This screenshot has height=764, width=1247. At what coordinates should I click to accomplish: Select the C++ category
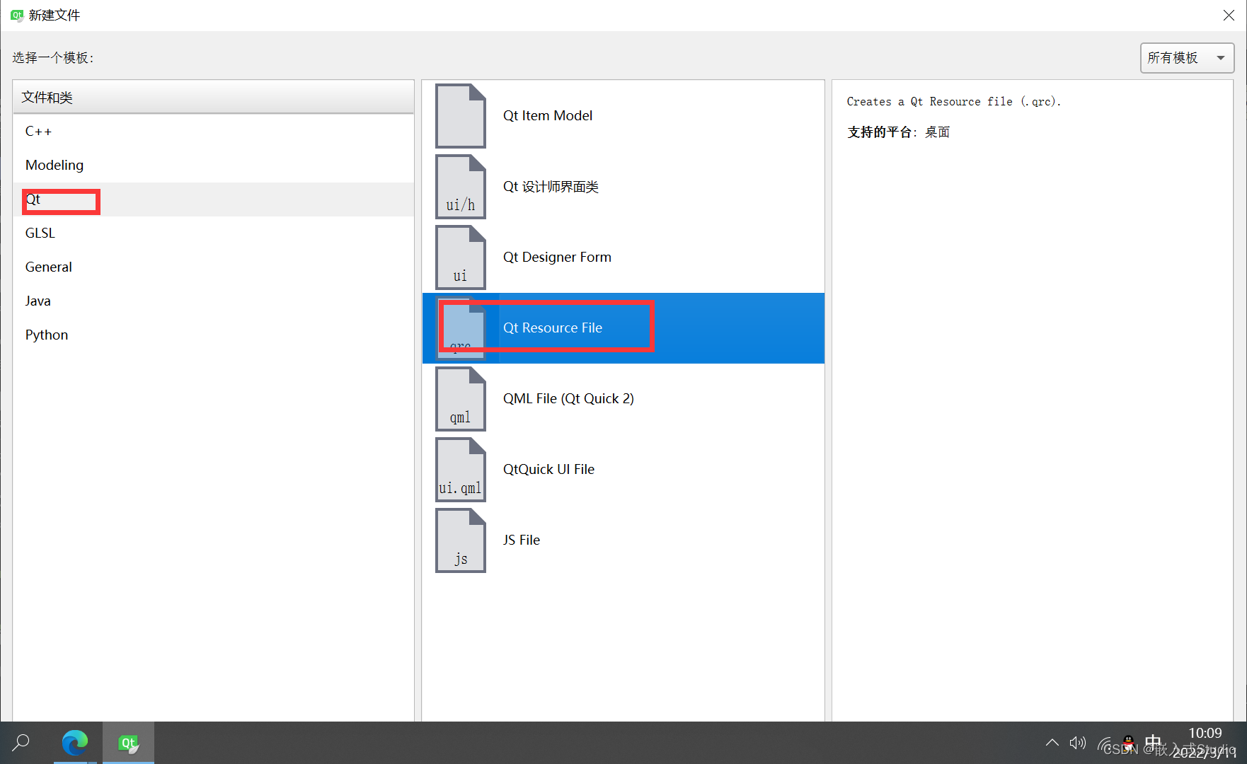click(x=213, y=132)
